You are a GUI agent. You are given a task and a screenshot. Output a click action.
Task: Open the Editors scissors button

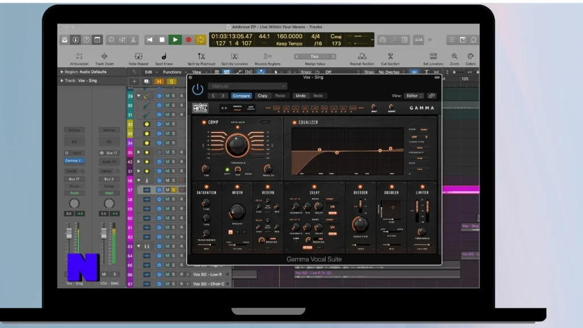[x=133, y=40]
